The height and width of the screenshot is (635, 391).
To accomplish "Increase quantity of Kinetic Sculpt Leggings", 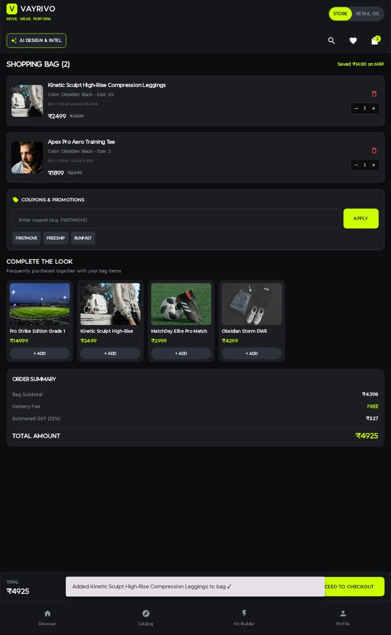I will [374, 108].
